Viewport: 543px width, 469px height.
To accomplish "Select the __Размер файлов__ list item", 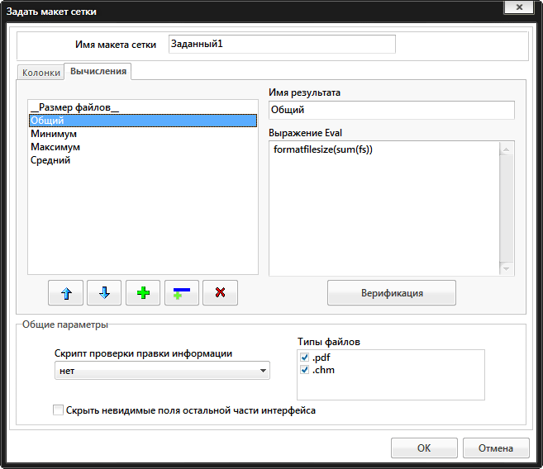I will [143, 107].
